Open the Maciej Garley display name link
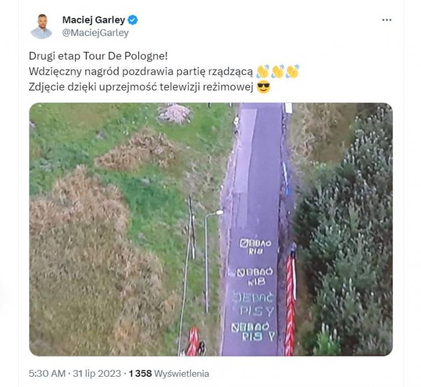 [x=94, y=20]
